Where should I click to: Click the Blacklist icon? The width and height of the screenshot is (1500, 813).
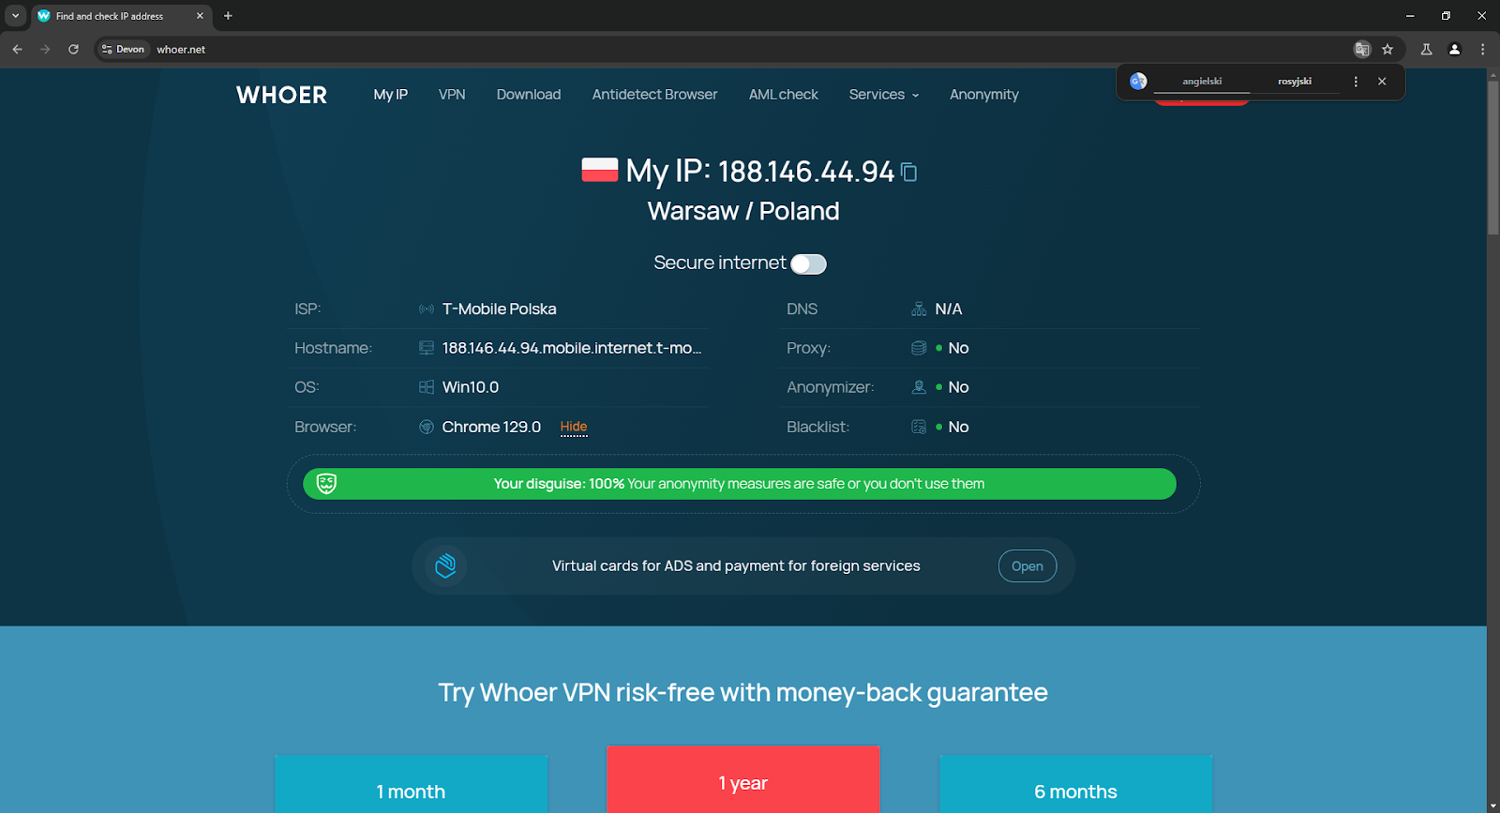pos(919,427)
